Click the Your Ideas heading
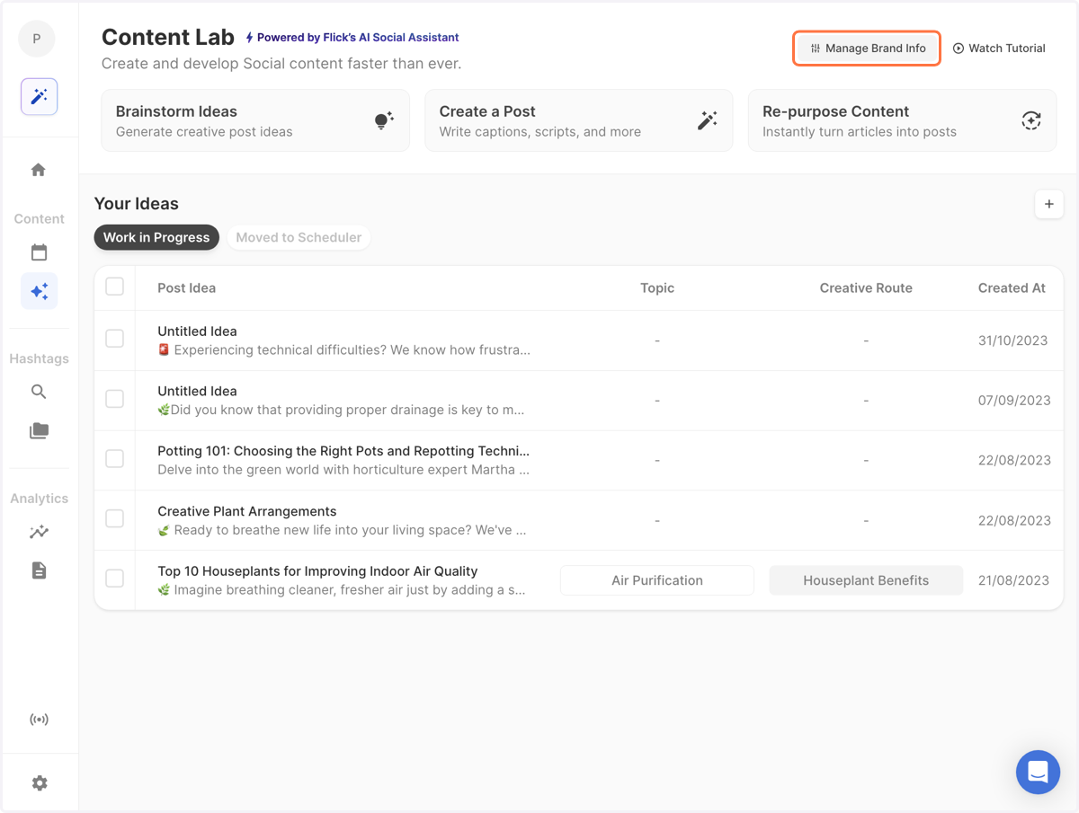Image resolution: width=1079 pixels, height=813 pixels. click(x=137, y=204)
